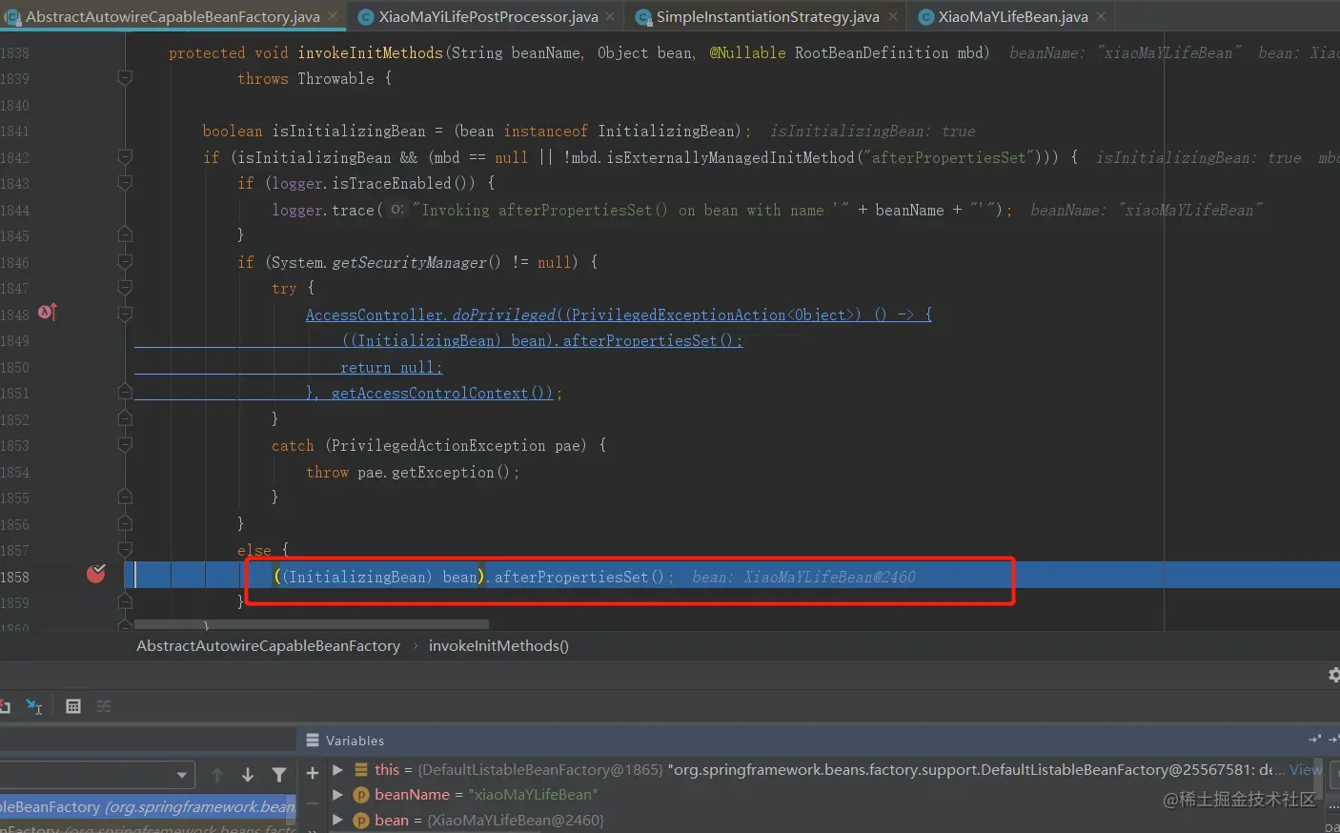Click invokeInitMethods() in the breadcrumb bar

click(x=498, y=646)
